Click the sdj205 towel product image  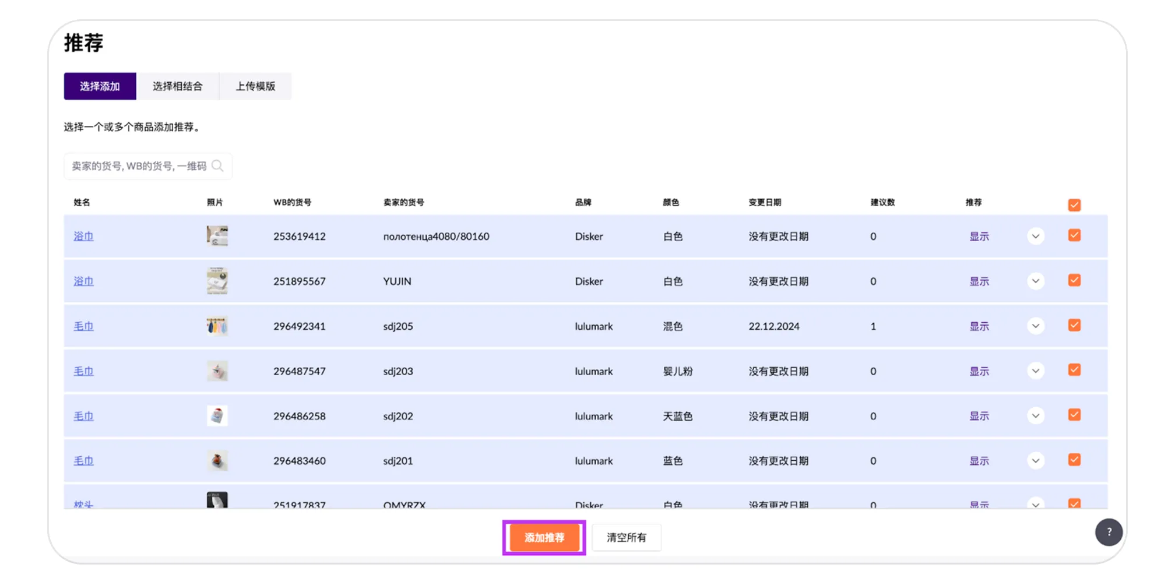point(217,326)
